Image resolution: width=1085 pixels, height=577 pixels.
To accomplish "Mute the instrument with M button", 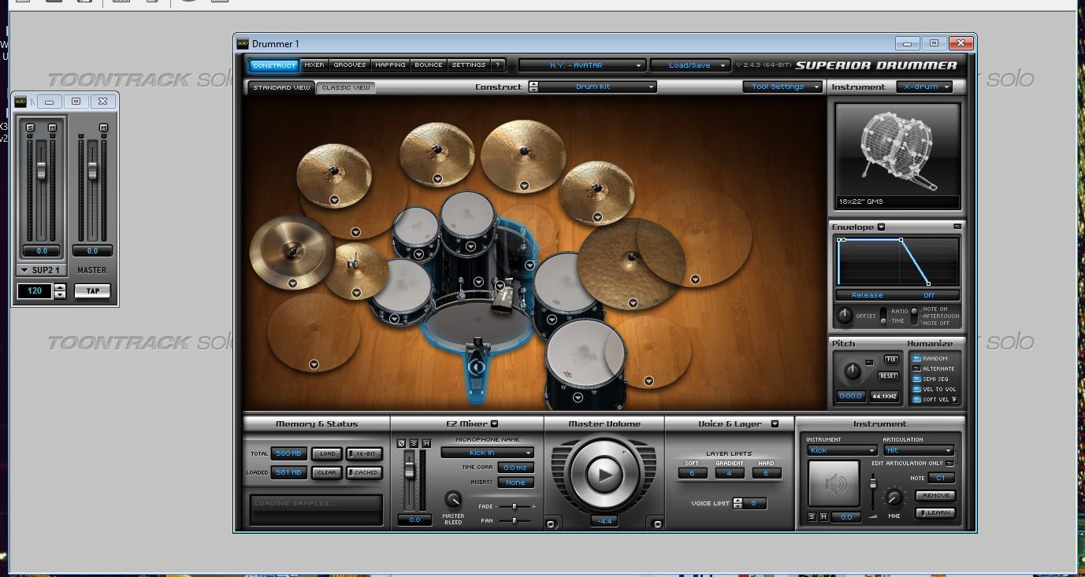I will point(824,517).
